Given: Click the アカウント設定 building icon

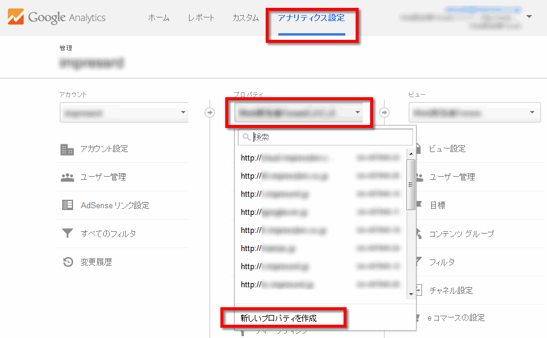Looking at the screenshot, I should [67, 149].
